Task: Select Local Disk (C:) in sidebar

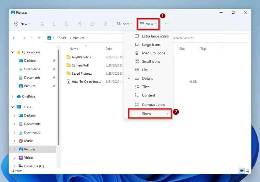Action: coord(34,166)
